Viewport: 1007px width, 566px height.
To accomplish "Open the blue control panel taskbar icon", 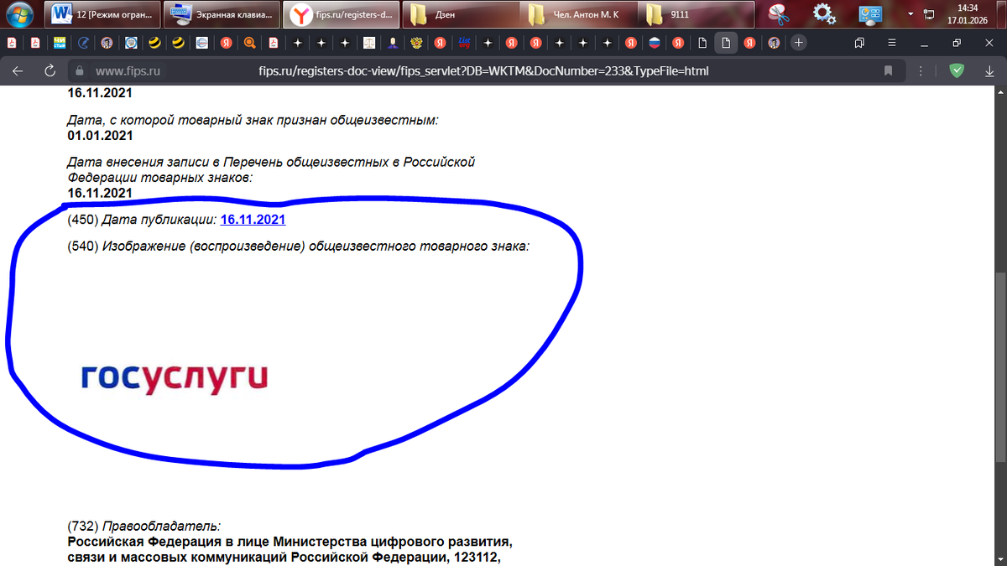I will [869, 13].
